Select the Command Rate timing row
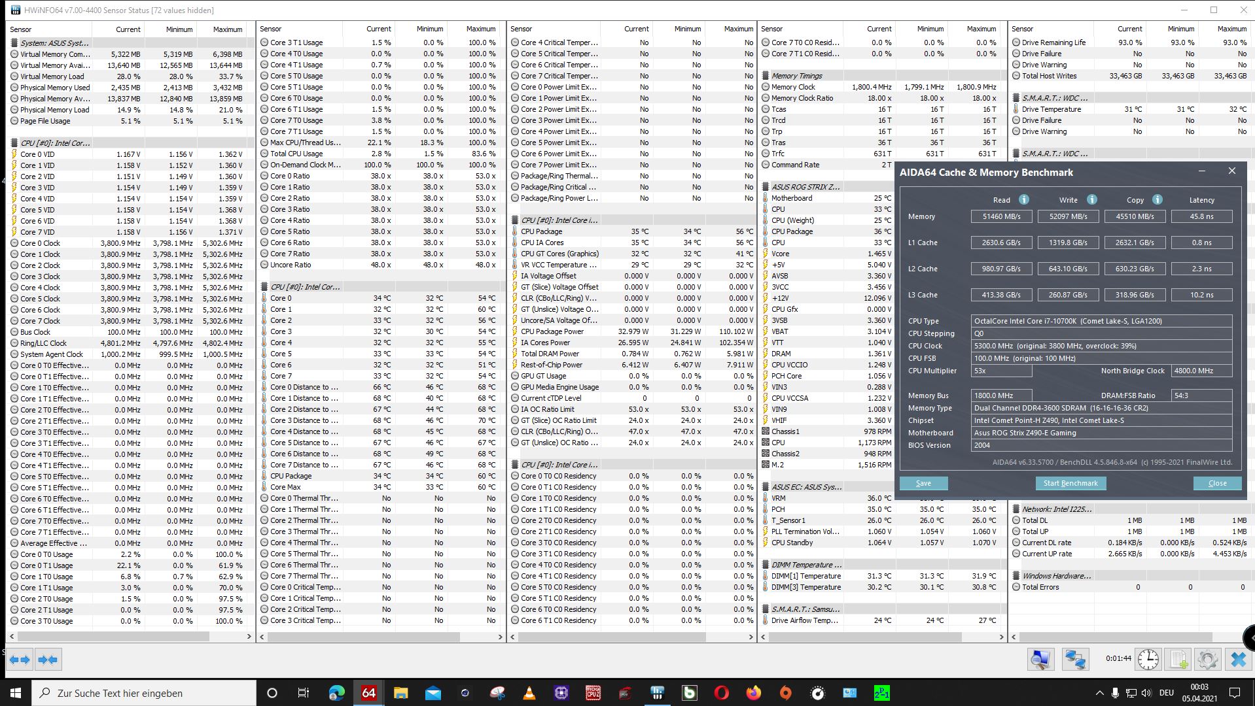1255x706 pixels. pos(828,165)
